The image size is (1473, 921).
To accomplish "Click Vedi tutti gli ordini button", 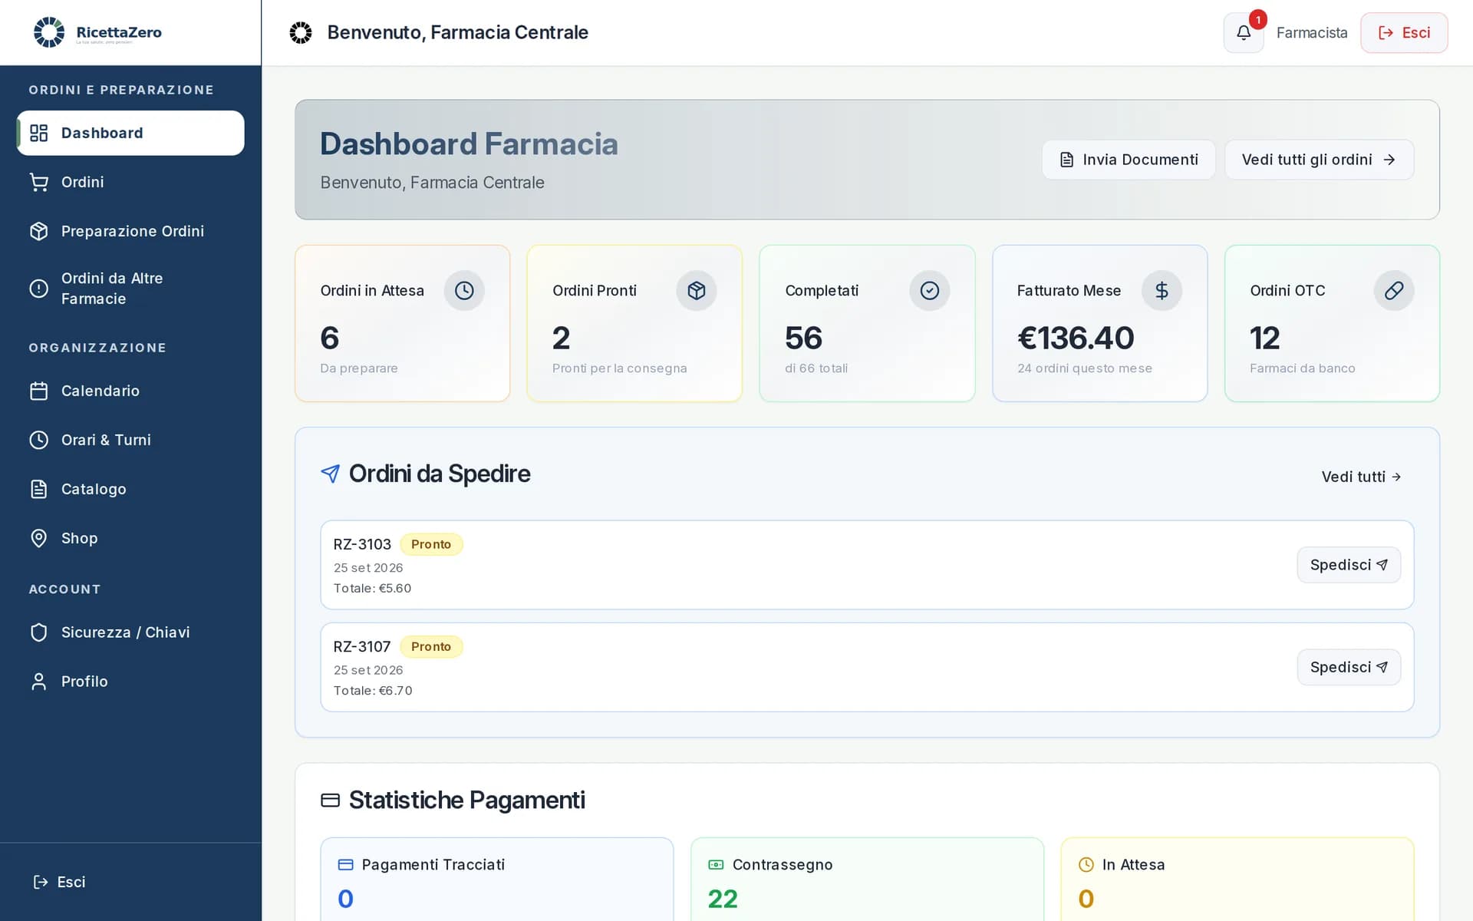I will click(x=1319, y=160).
